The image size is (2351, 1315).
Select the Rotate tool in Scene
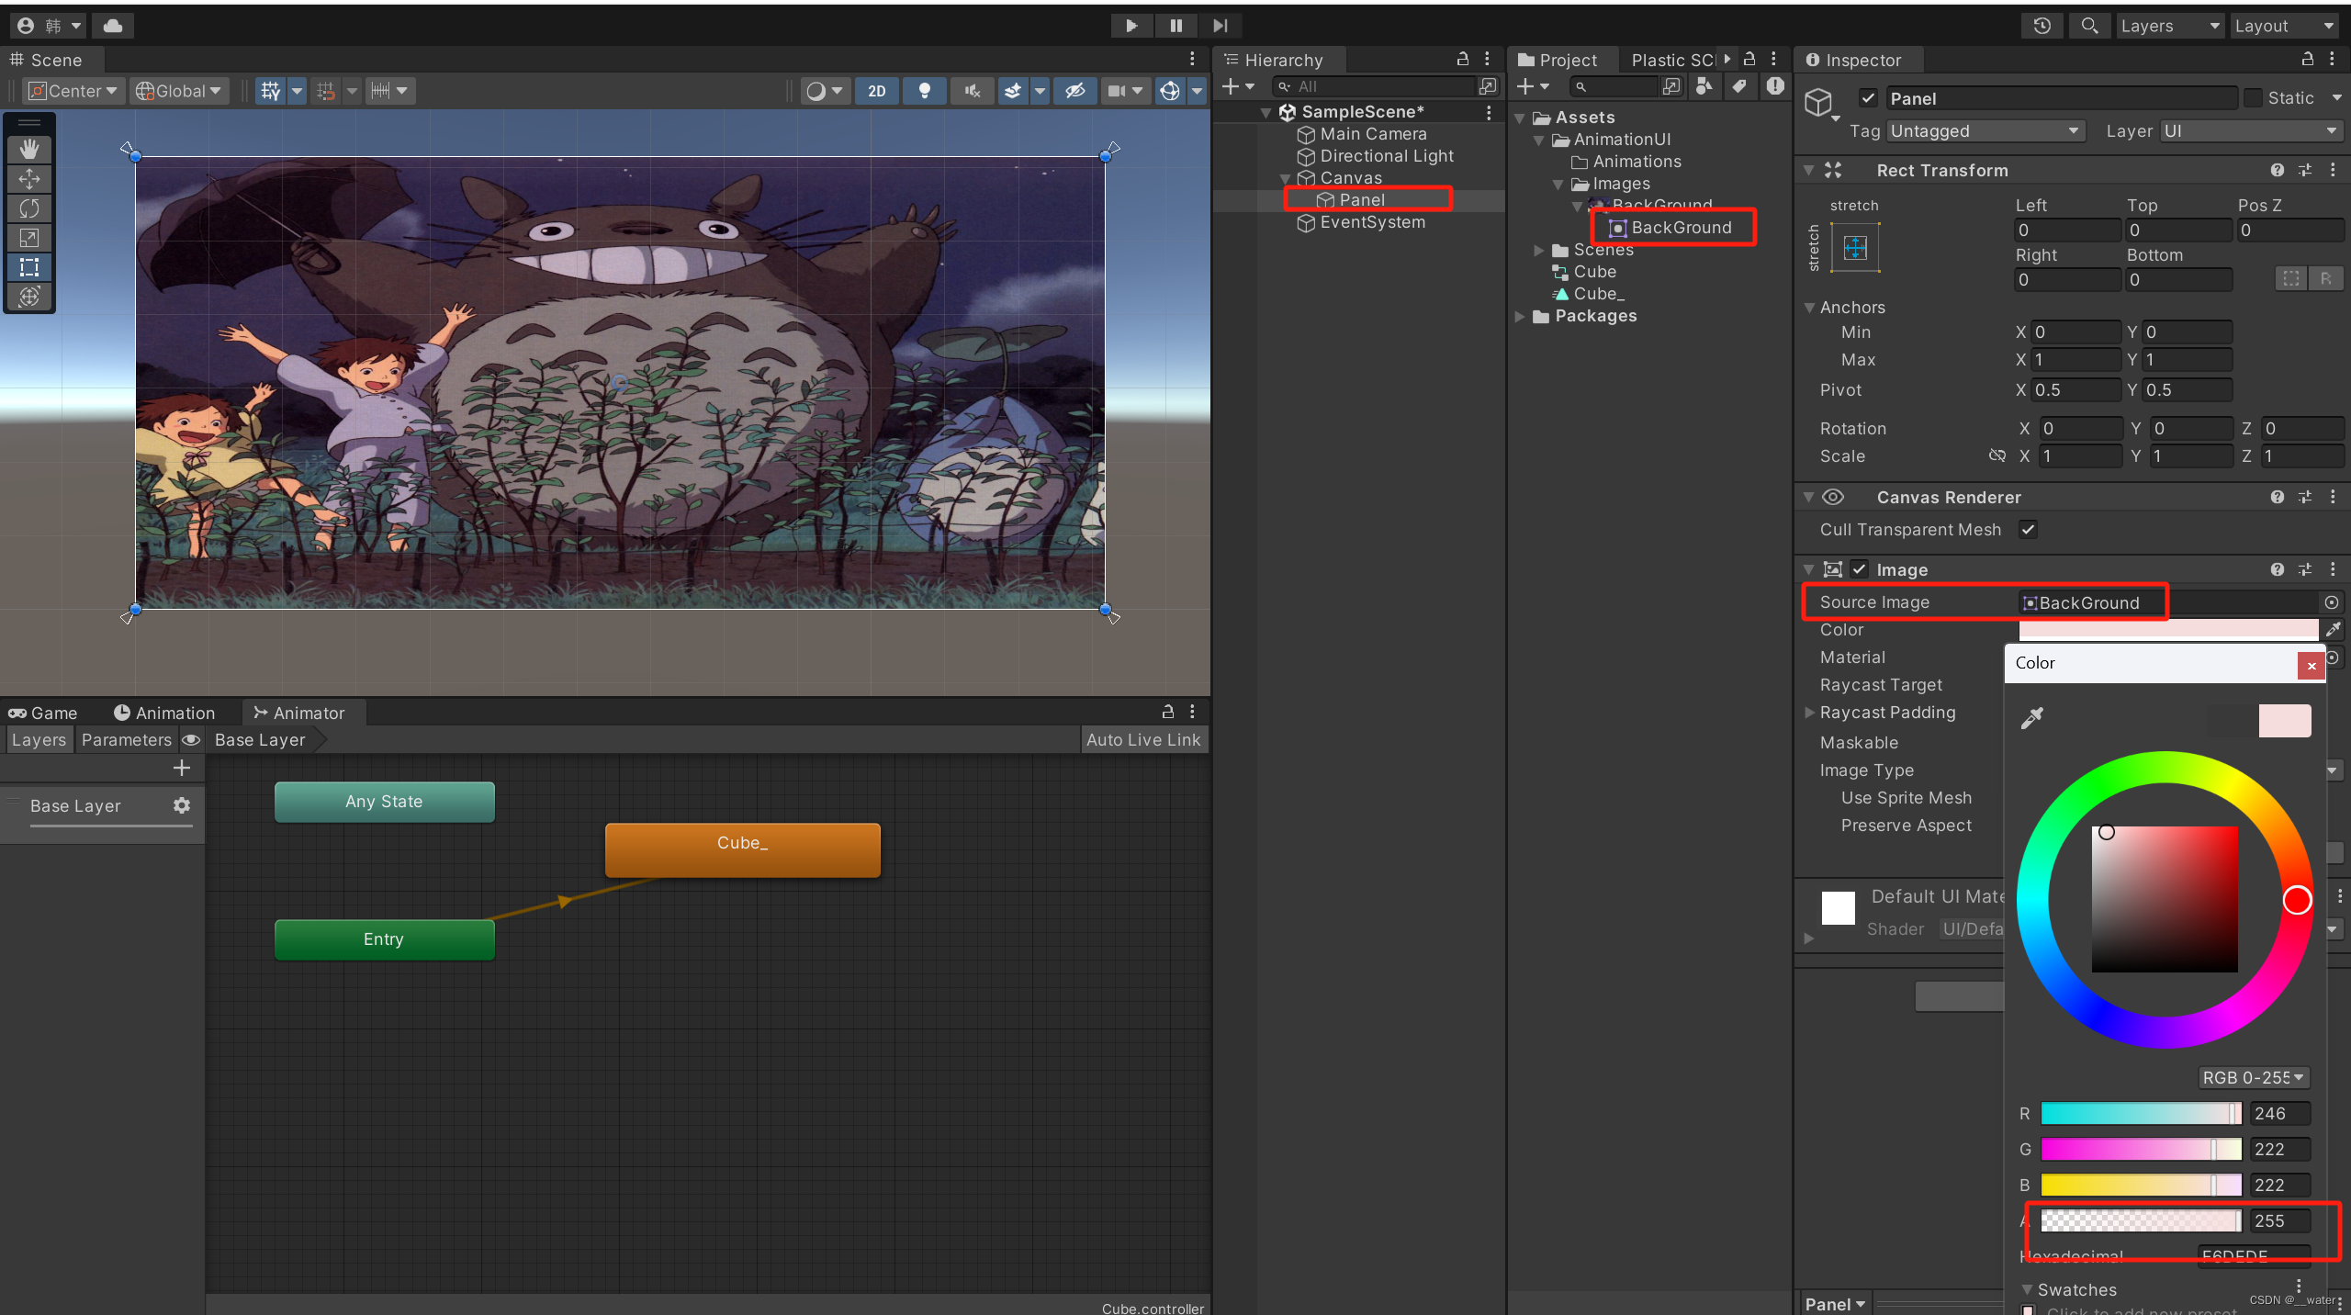pyautogui.click(x=29, y=208)
